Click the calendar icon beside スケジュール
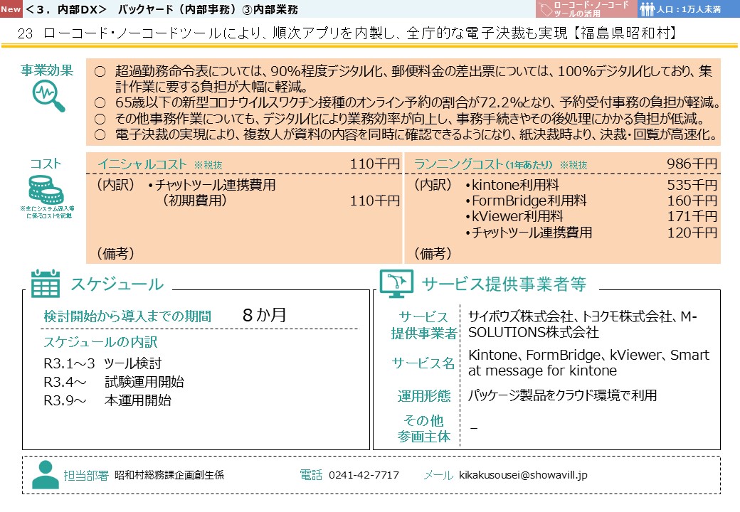This screenshot has width=740, height=512. point(46,284)
